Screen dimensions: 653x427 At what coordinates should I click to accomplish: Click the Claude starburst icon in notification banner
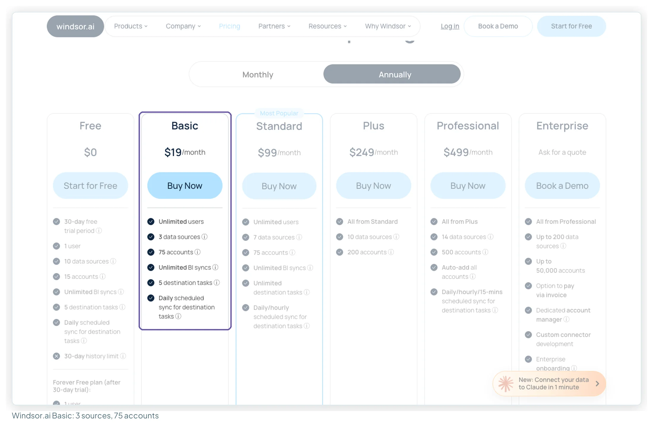pos(506,383)
